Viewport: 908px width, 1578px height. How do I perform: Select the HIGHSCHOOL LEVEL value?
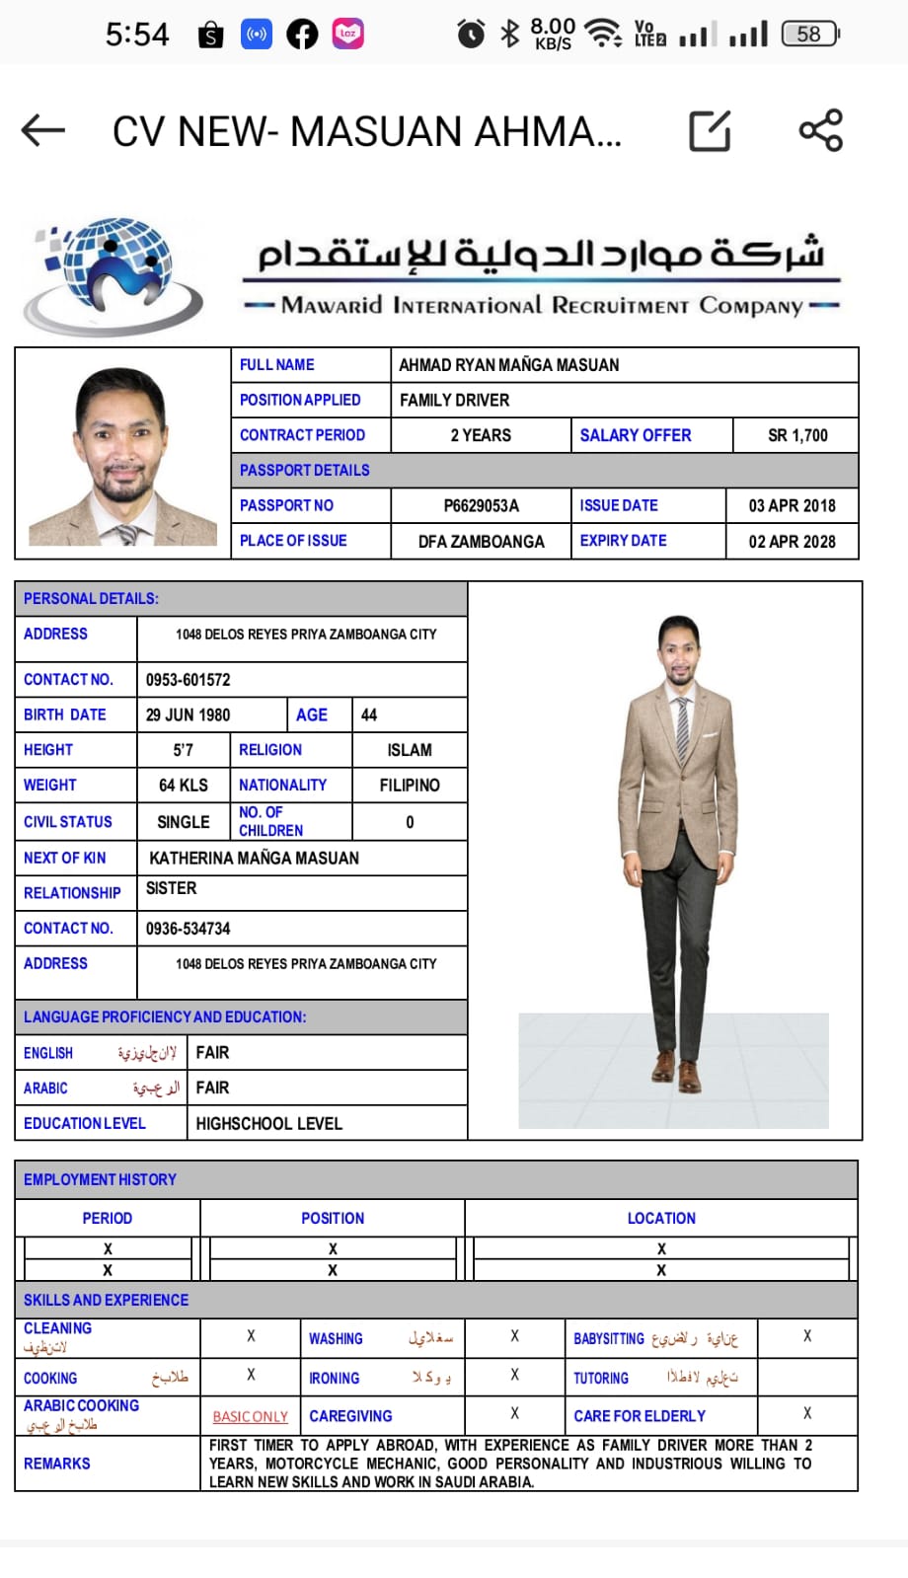268,1124
